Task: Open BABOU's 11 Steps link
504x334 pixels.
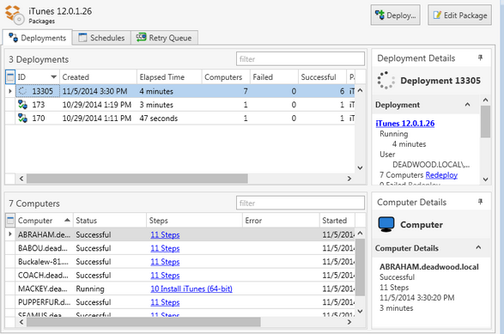Action: pos(165,248)
